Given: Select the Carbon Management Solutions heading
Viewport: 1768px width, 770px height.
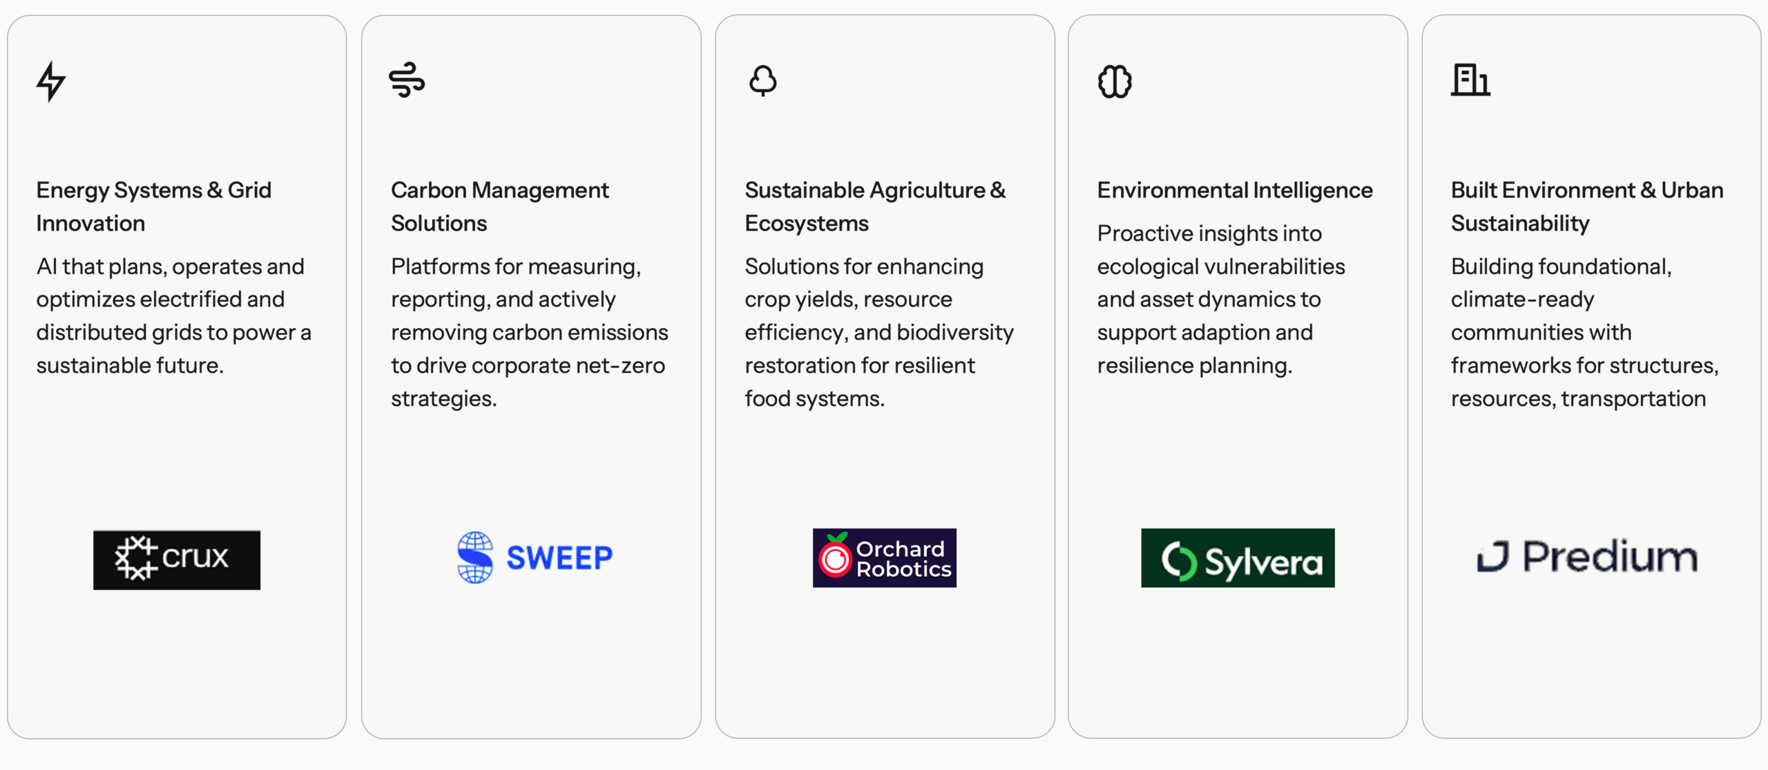Looking at the screenshot, I should pyautogui.click(x=499, y=206).
